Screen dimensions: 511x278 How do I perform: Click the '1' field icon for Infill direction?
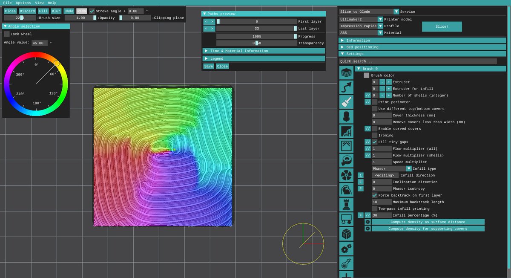click(361, 175)
